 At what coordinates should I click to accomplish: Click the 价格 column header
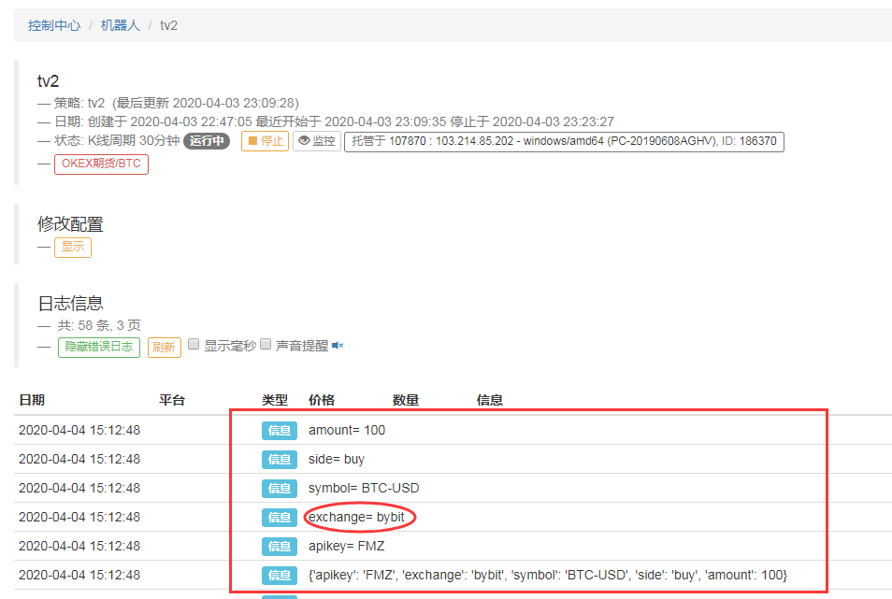click(322, 400)
